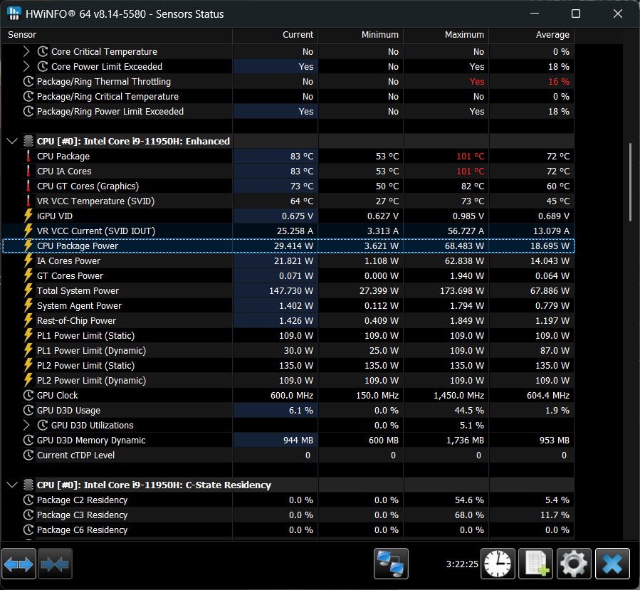The image size is (640, 590).
Task: Click the expand-layout double arrow button
Action: [19, 564]
